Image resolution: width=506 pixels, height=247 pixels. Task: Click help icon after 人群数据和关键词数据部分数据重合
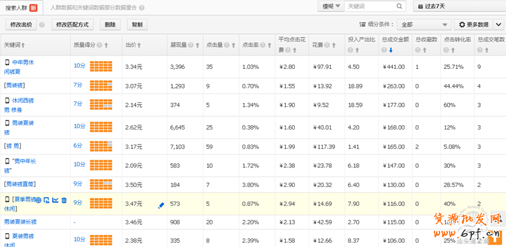pos(142,8)
